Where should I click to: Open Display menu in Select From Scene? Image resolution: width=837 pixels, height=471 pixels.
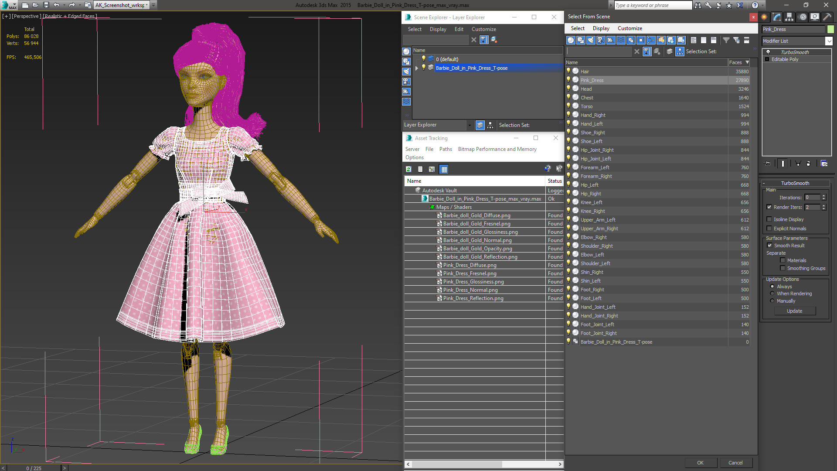pyautogui.click(x=601, y=28)
